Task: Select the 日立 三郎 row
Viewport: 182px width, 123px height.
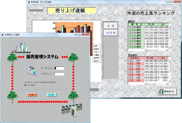Action: tap(148, 66)
